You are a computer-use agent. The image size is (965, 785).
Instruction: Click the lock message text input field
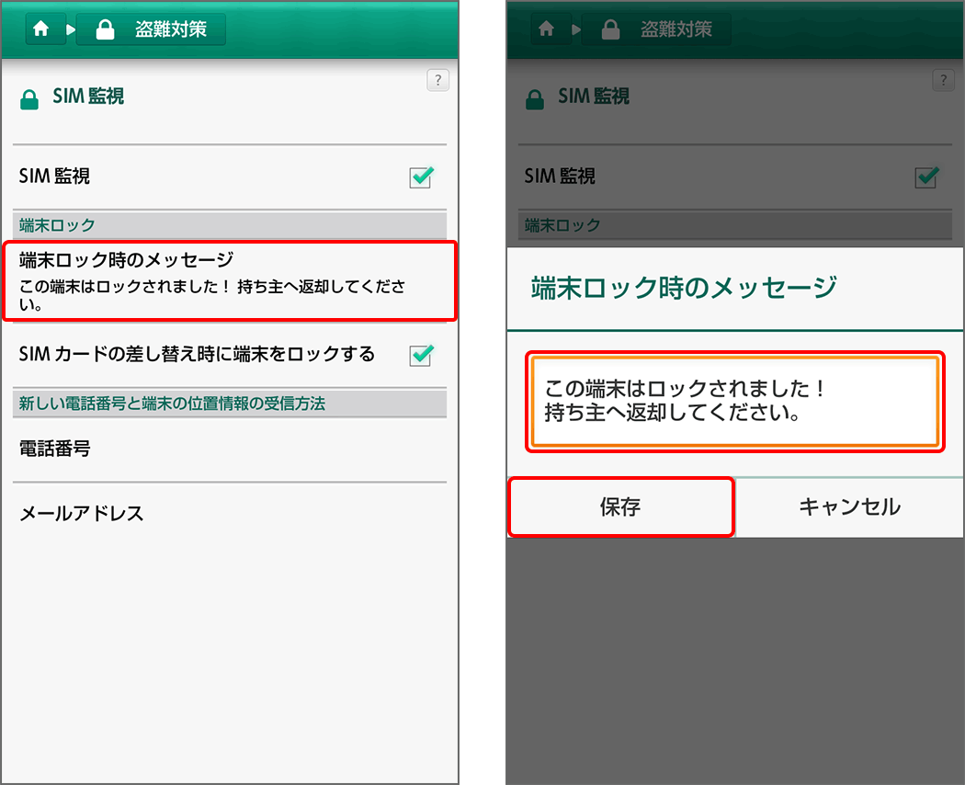click(734, 402)
